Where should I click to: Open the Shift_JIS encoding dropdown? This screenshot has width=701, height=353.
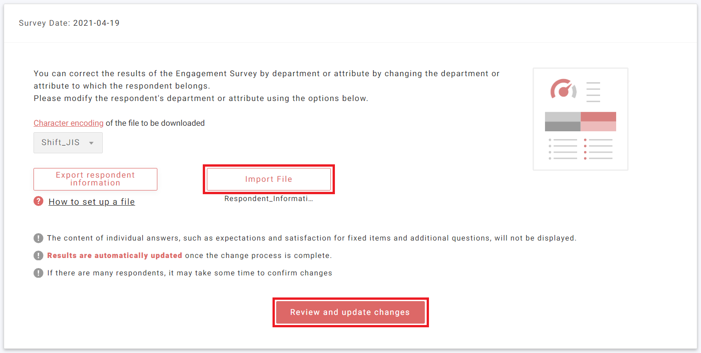pyautogui.click(x=68, y=143)
